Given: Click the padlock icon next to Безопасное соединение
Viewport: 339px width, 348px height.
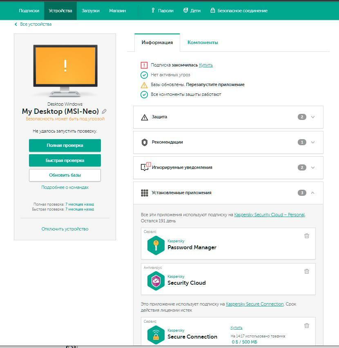Looking at the screenshot, I should tap(213, 10).
